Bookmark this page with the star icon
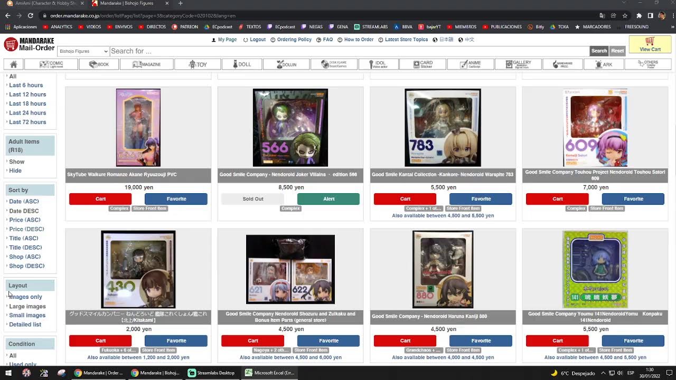The height and width of the screenshot is (380, 676). coord(625,15)
